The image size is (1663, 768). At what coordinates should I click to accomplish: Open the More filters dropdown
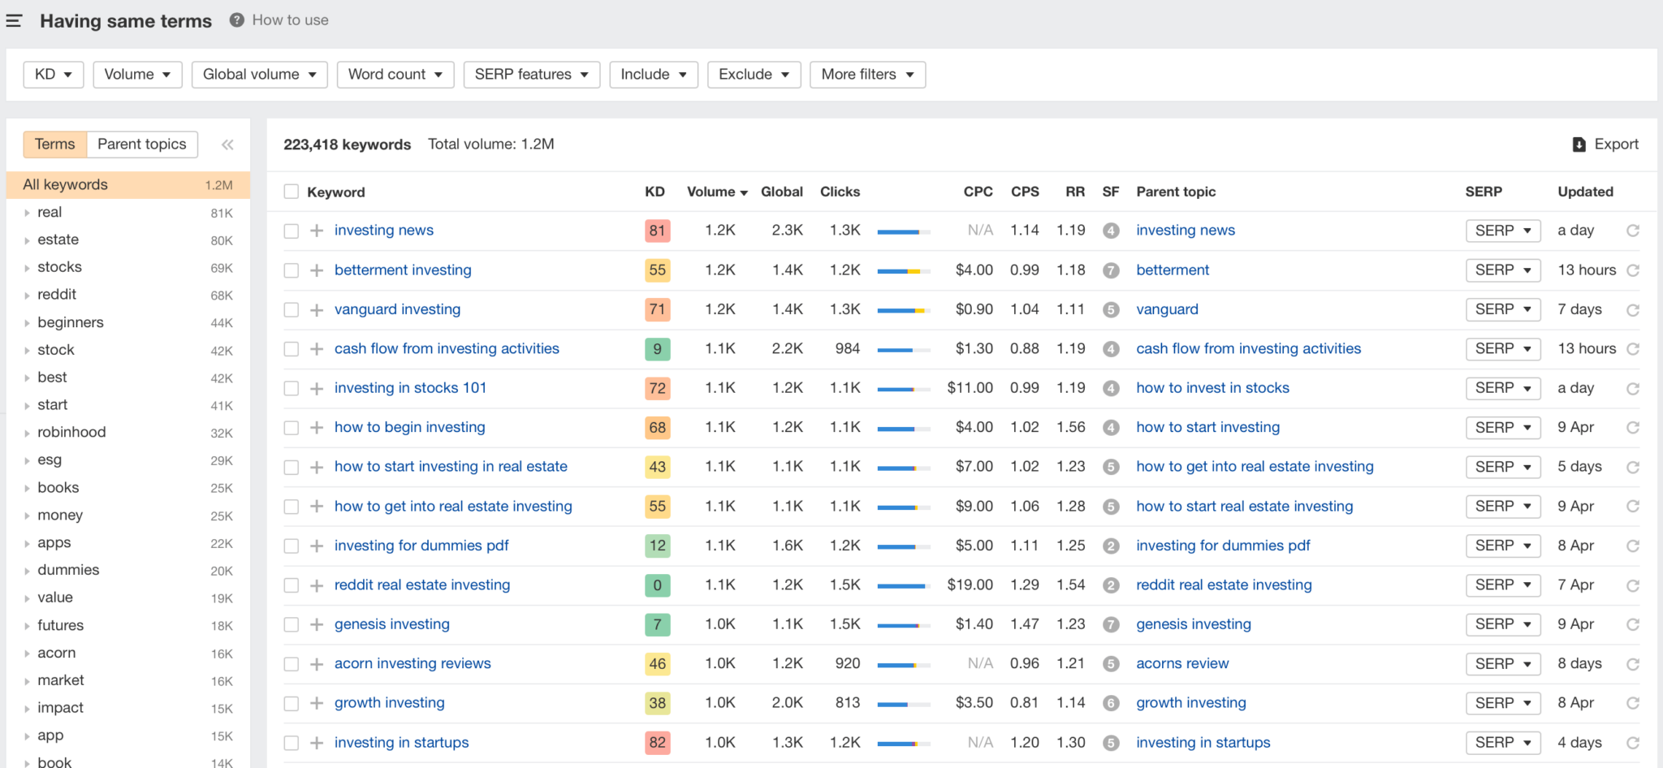coord(868,75)
